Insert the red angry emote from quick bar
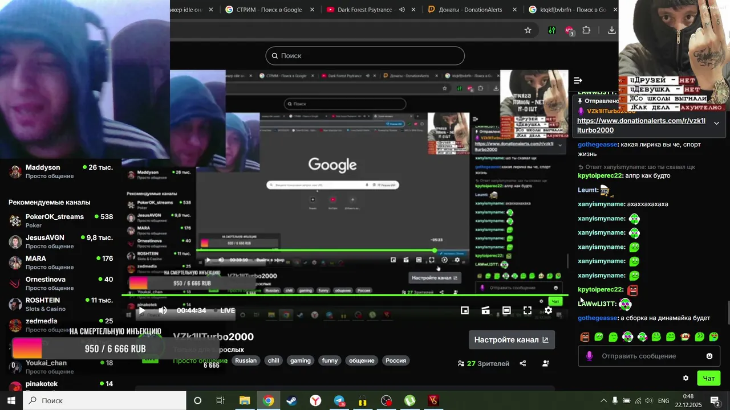This screenshot has height=410, width=730. [585, 337]
